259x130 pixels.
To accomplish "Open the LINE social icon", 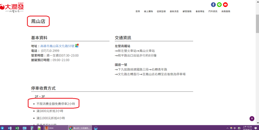I will [219, 5].
